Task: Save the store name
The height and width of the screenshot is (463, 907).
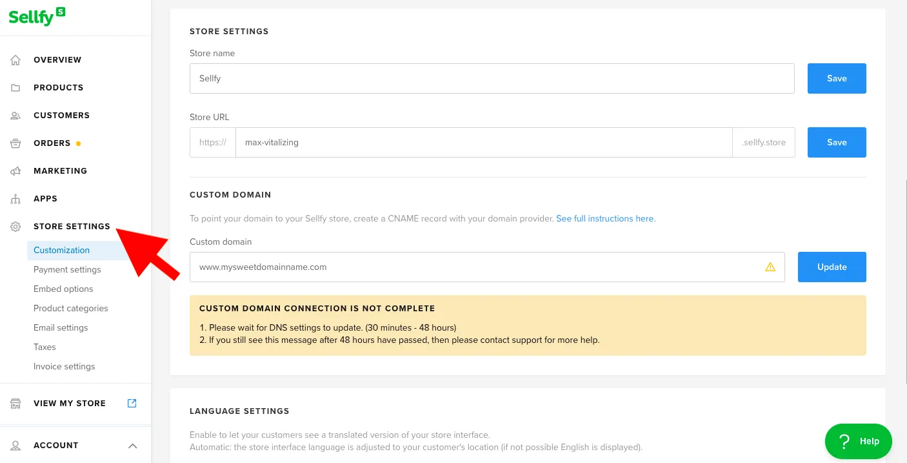Action: 836,78
